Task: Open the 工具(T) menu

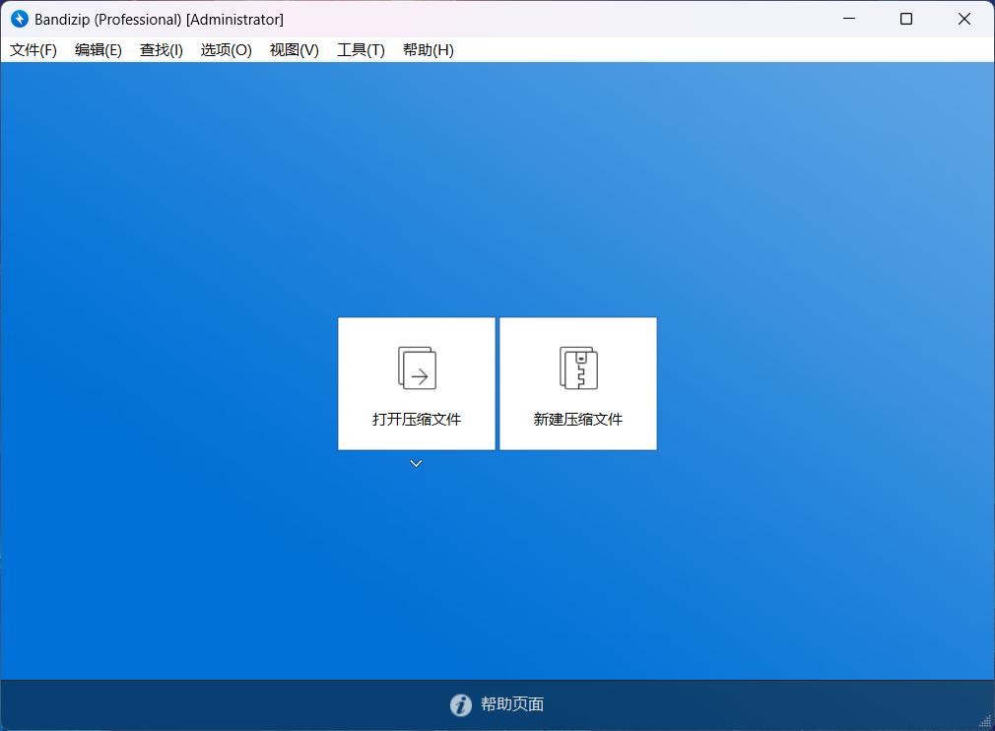Action: point(360,49)
